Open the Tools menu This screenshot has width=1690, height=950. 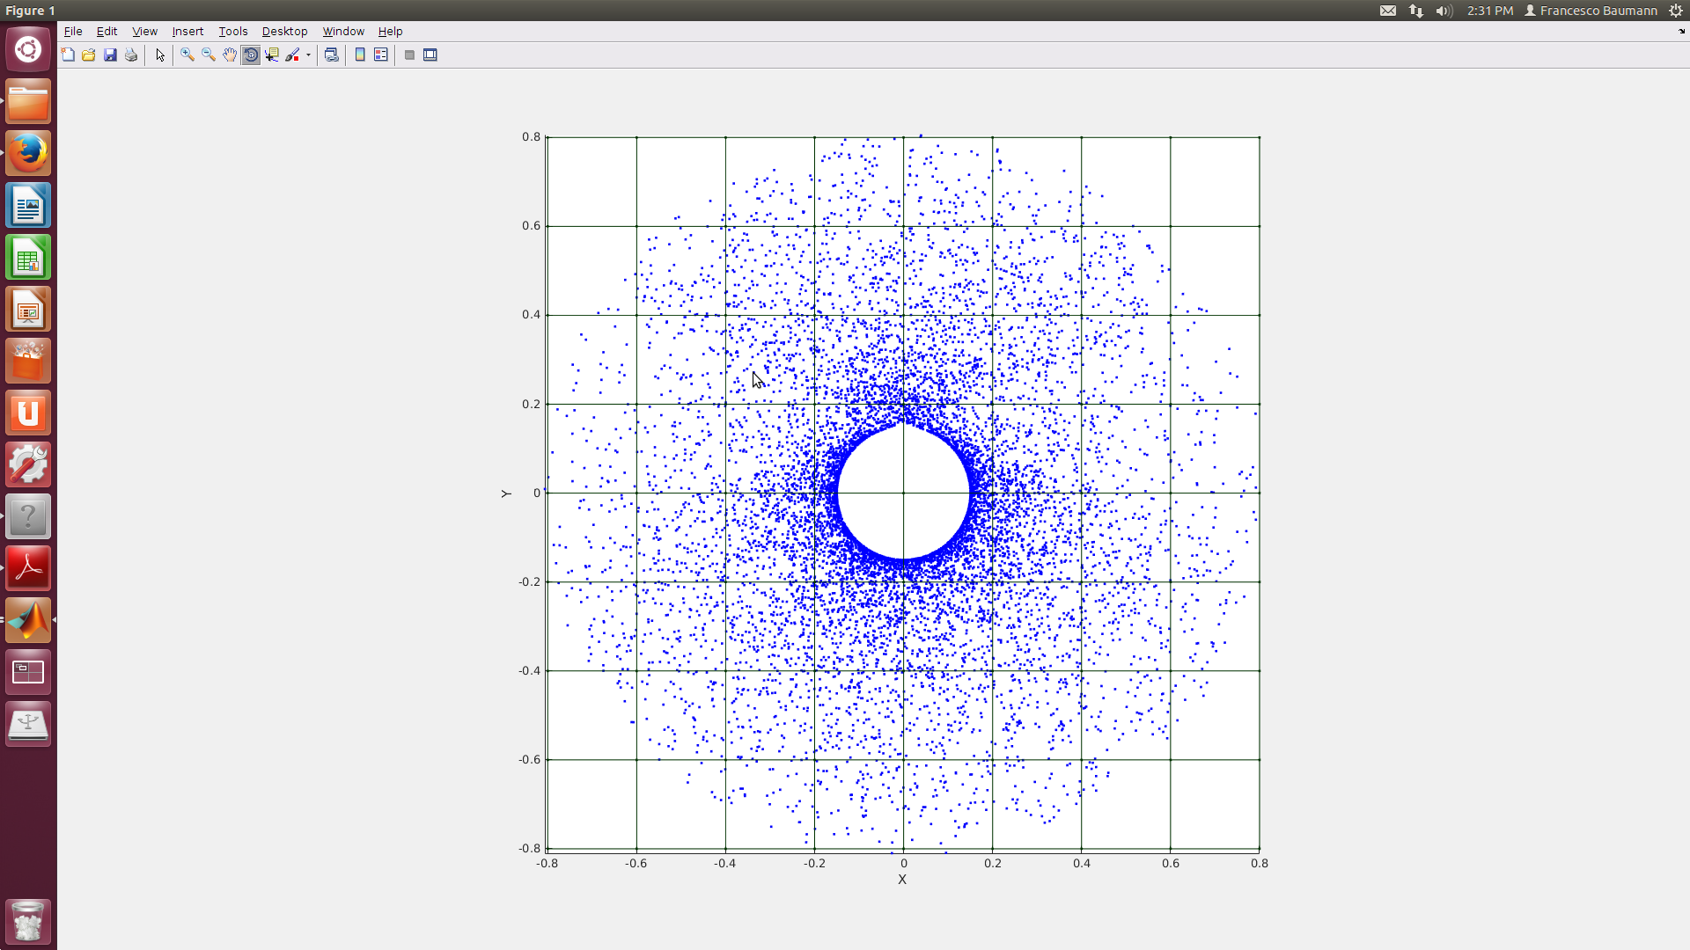coord(232,31)
